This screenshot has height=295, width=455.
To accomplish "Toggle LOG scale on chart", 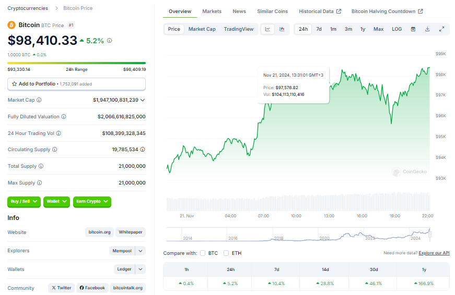I will [x=396, y=29].
